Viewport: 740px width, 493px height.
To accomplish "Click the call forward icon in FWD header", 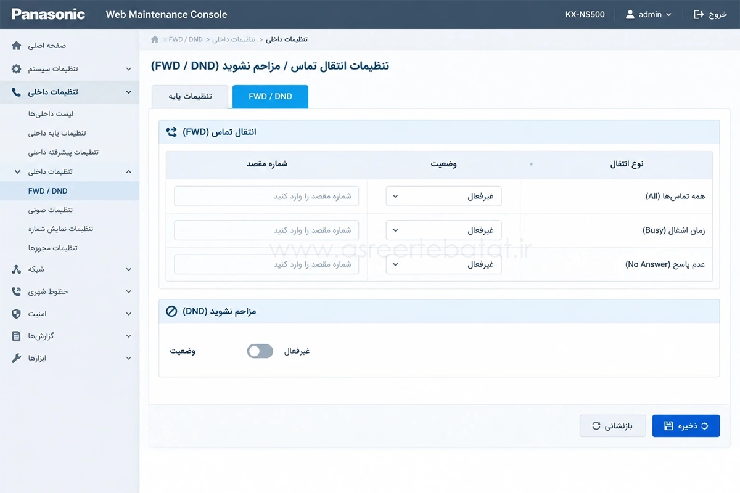I will click(x=171, y=132).
